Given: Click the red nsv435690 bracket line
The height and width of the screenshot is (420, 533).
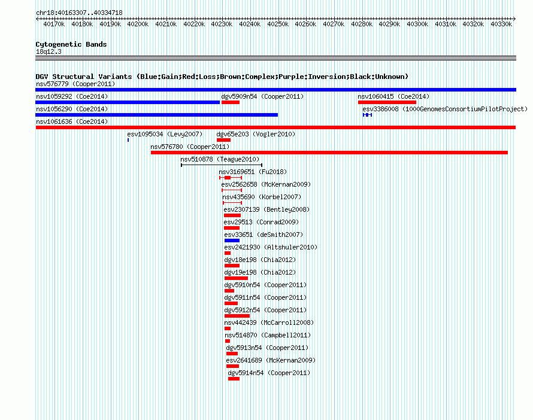Looking at the screenshot, I should [x=232, y=203].
